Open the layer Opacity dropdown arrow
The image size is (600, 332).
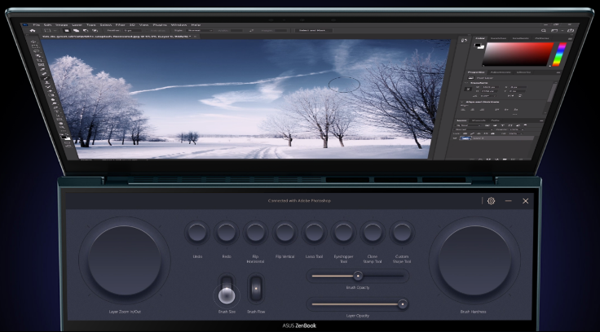point(523,129)
